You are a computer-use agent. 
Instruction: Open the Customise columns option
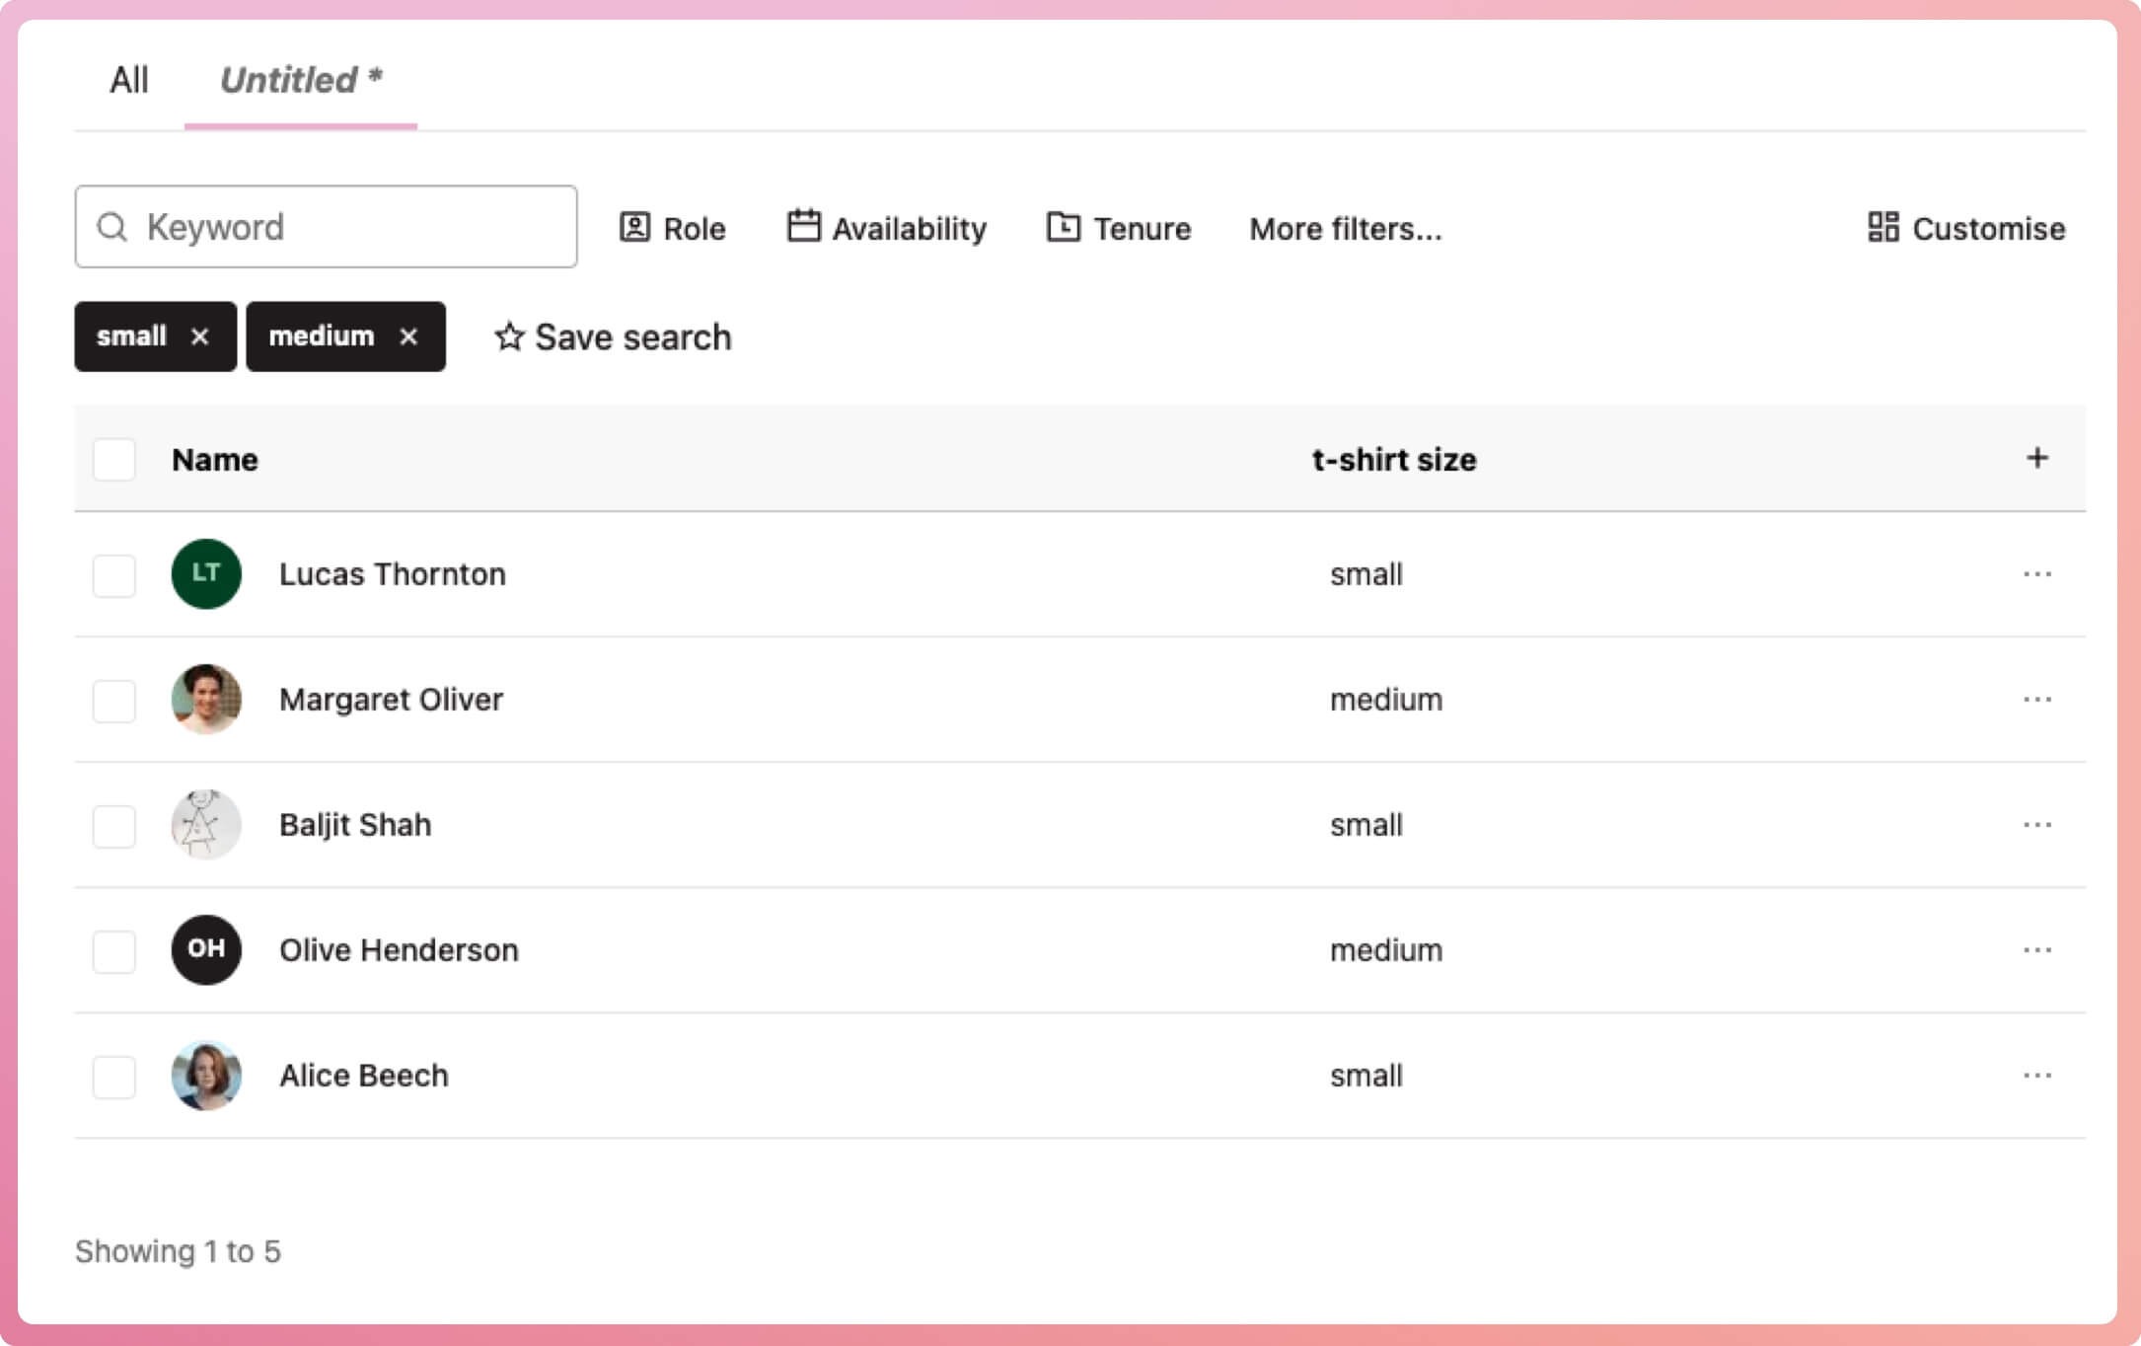click(x=1966, y=228)
